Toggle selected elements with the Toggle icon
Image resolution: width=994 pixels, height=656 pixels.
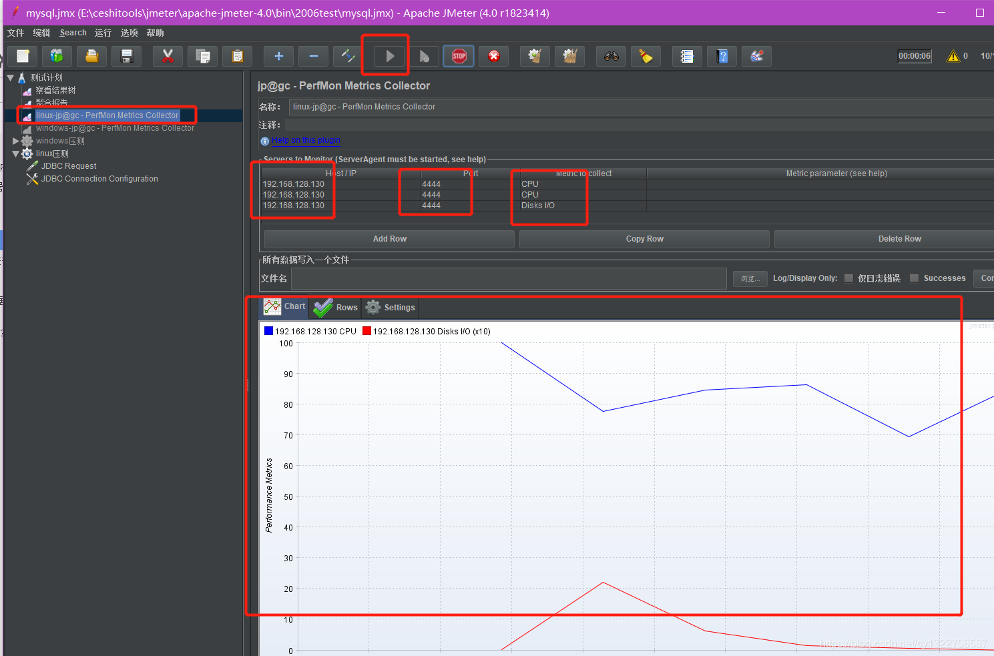(348, 56)
